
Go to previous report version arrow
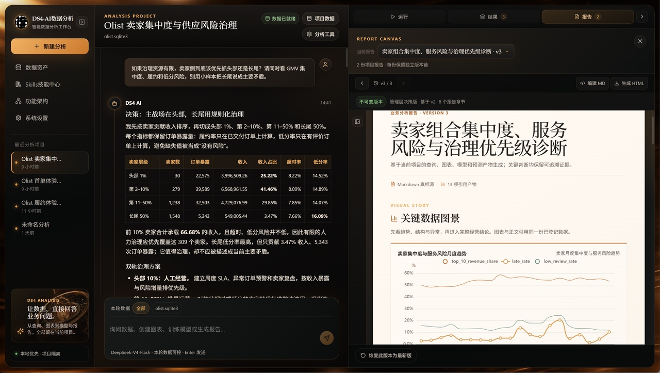[x=362, y=83]
